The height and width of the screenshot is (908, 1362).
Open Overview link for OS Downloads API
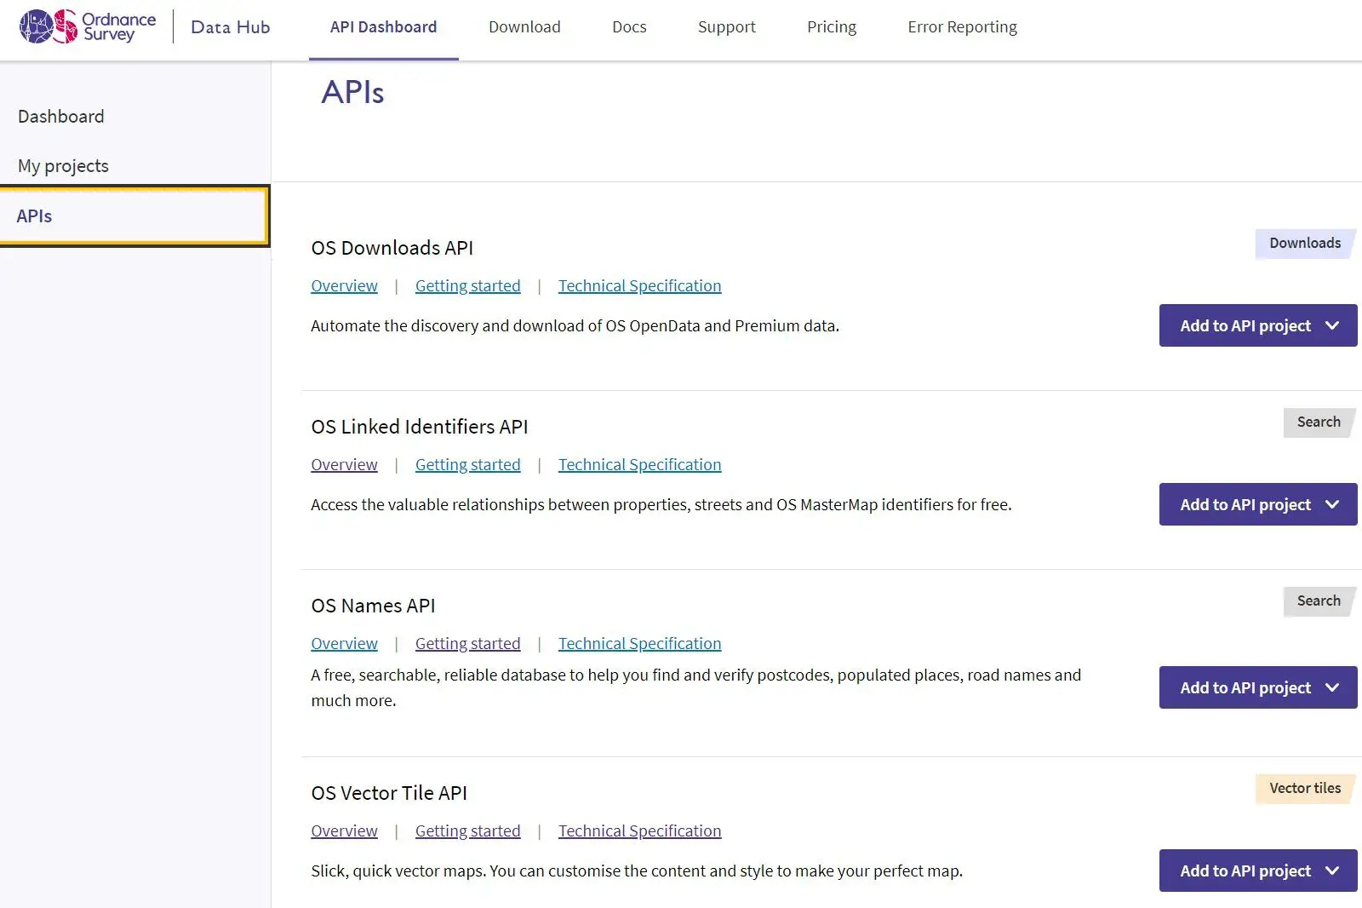(x=344, y=286)
